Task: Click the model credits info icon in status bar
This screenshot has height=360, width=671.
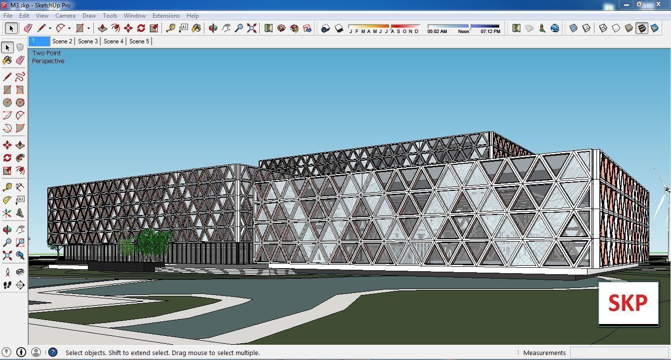Action: 21,352
